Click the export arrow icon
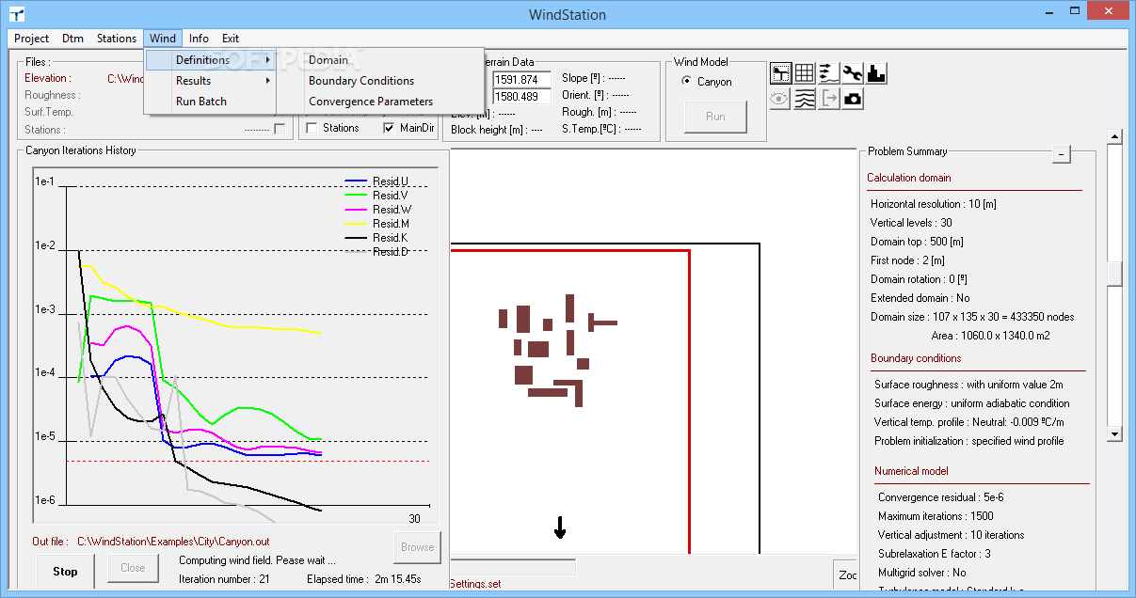Screen dimensions: 1136x598 click(x=828, y=99)
